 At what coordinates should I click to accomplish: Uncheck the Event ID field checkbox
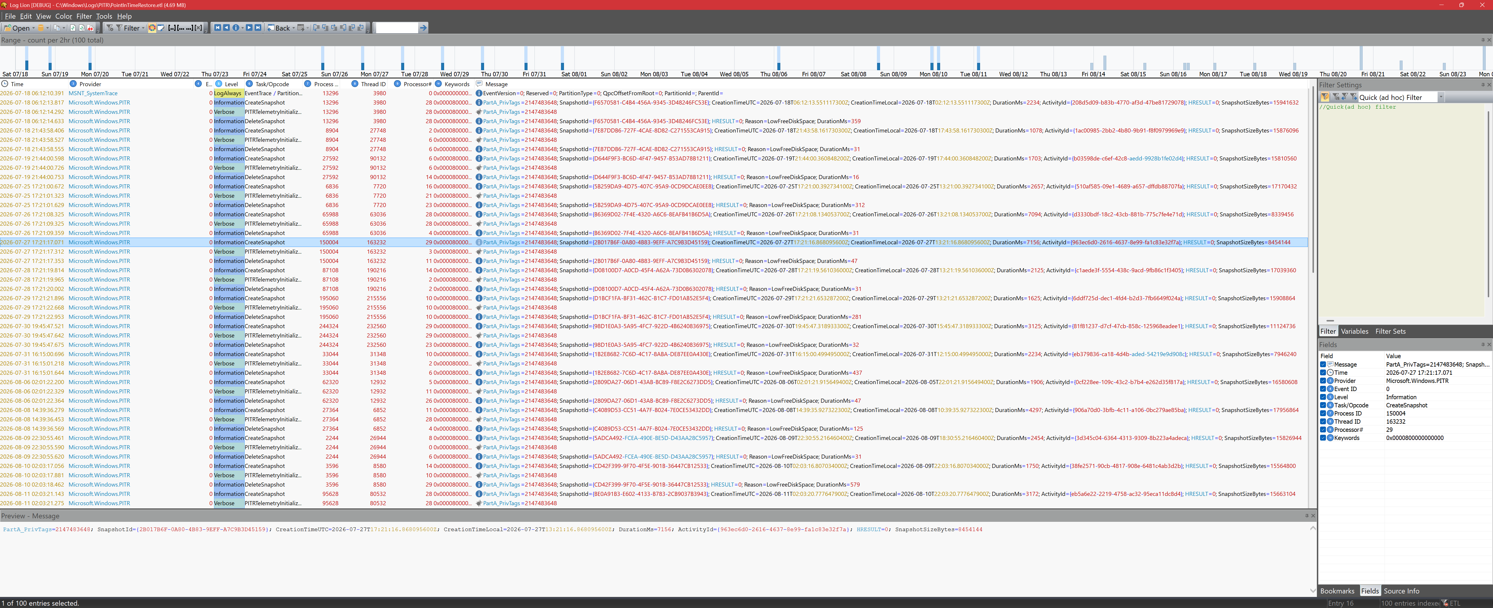pyautogui.click(x=1323, y=389)
